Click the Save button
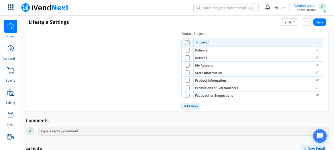The image size is (334, 150). pos(320,22)
